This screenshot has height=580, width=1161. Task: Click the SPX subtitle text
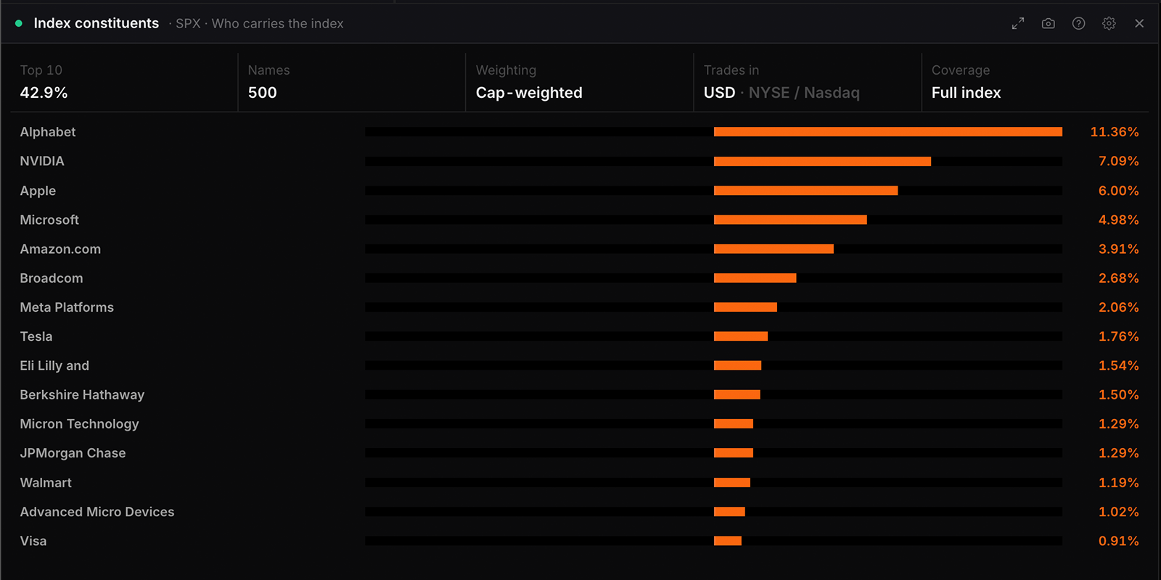[x=188, y=24]
